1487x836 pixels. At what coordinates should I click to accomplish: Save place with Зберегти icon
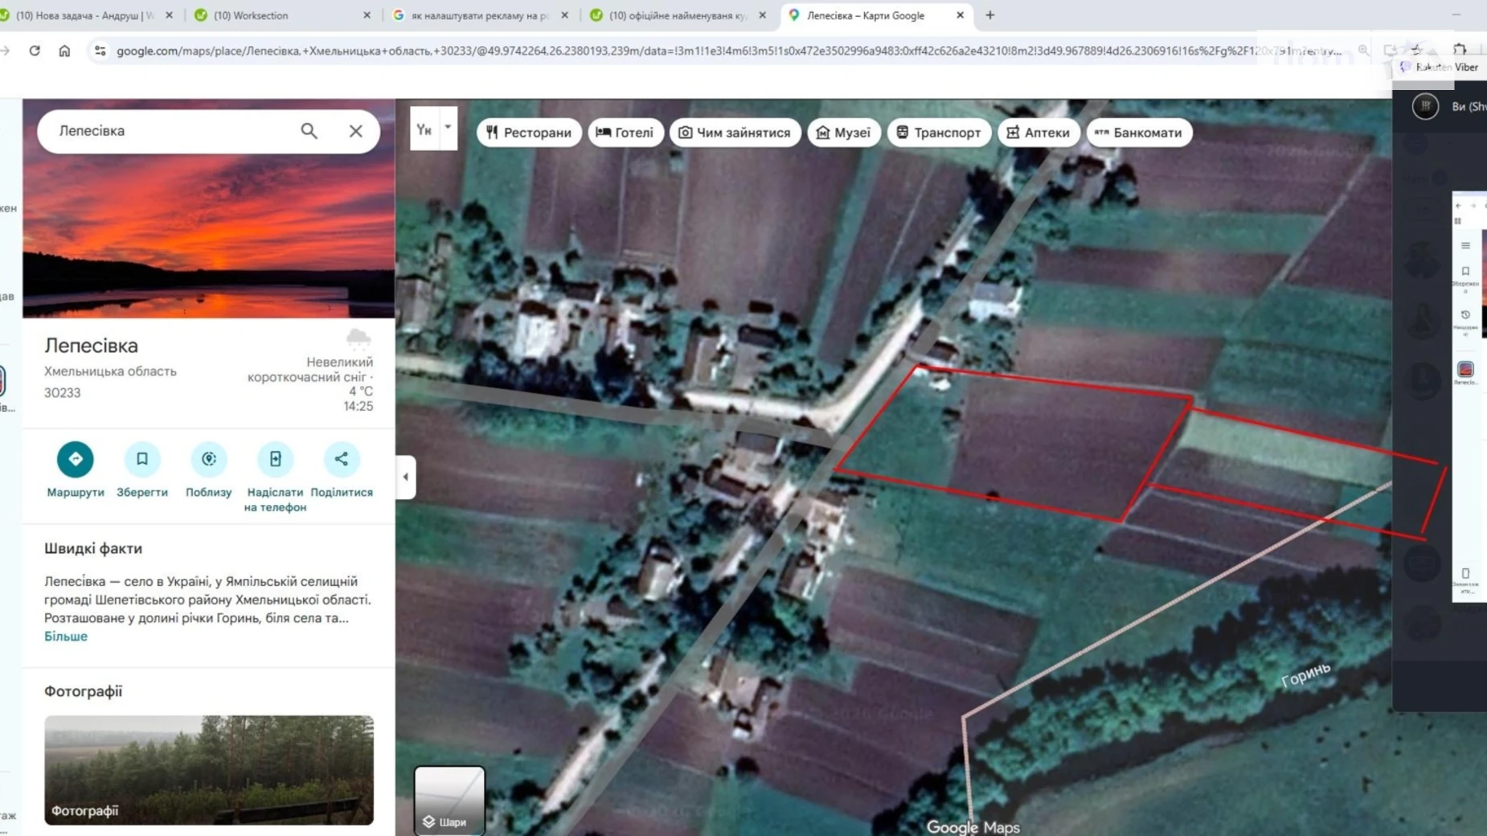click(x=141, y=459)
